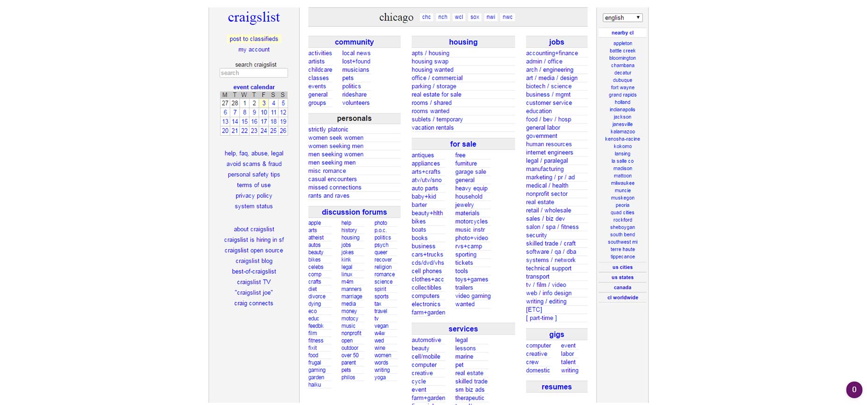Open sublets / temporary listings
This screenshot has width=867, height=405.
437,120
